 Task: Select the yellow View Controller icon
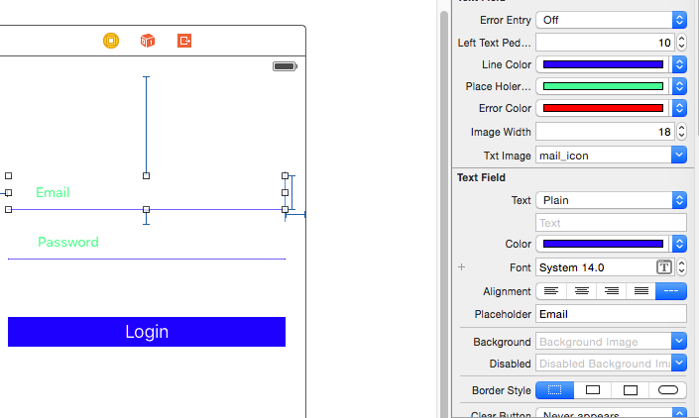111,41
